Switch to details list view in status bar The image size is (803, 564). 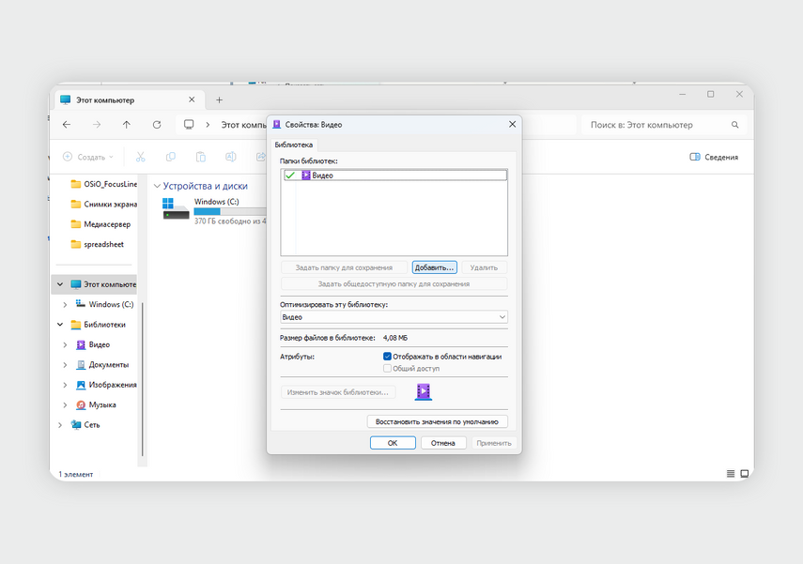[731, 473]
